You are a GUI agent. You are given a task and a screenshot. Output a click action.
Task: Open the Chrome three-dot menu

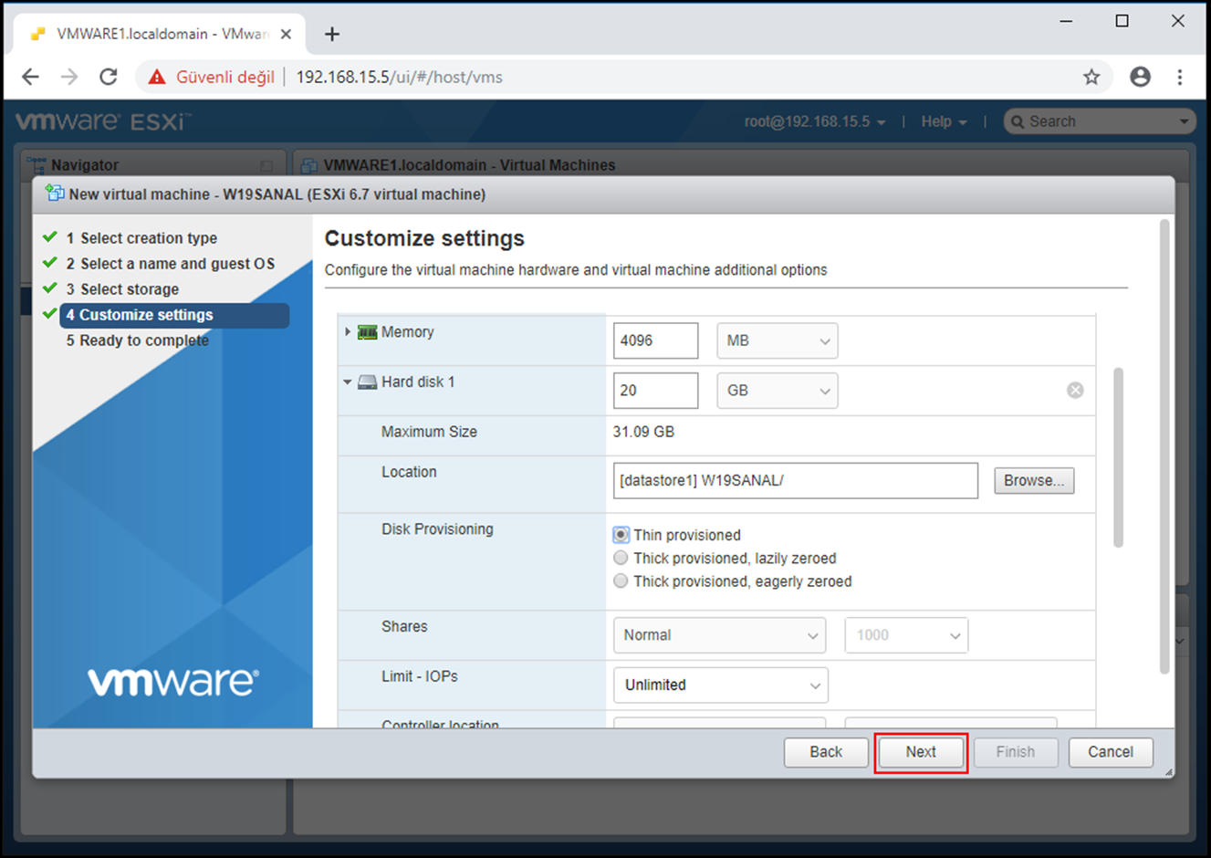tap(1180, 77)
